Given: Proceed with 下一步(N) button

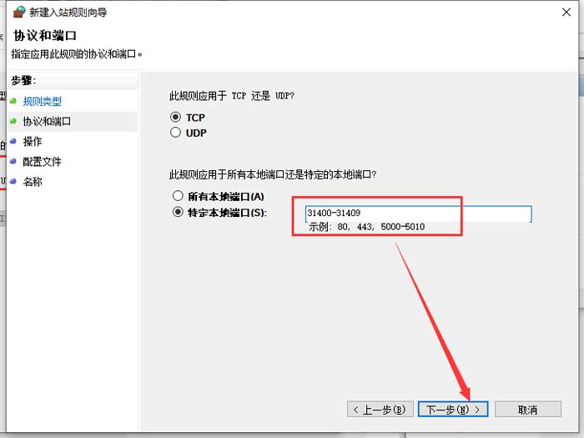Looking at the screenshot, I should click(x=453, y=410).
